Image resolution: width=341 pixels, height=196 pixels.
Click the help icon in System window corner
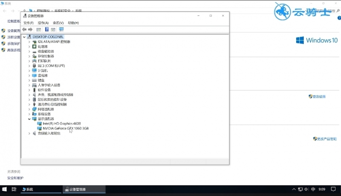click(339, 18)
